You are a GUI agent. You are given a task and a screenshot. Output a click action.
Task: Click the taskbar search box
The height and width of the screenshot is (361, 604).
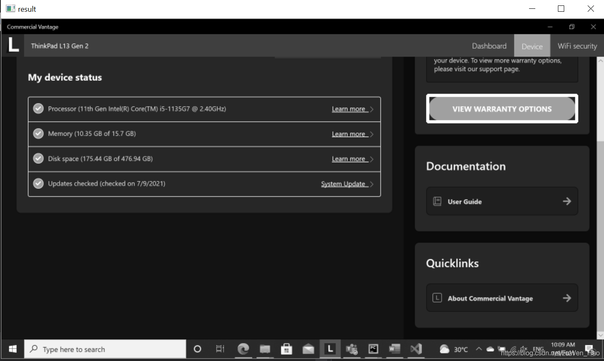(105, 349)
